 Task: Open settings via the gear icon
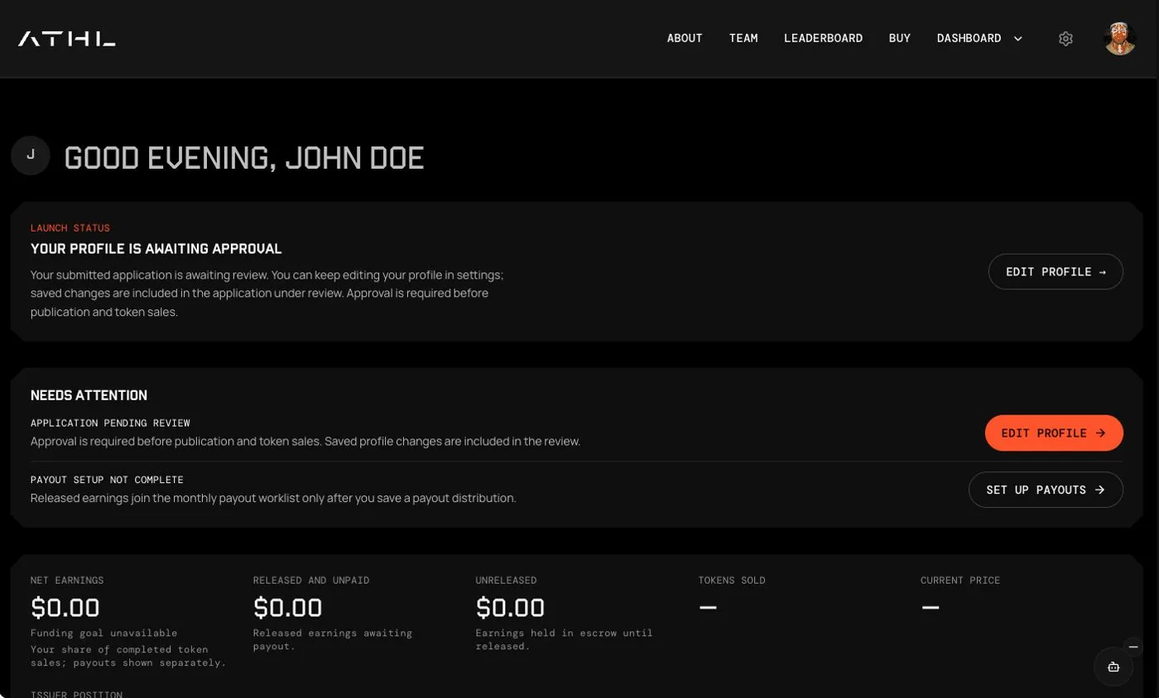point(1065,39)
